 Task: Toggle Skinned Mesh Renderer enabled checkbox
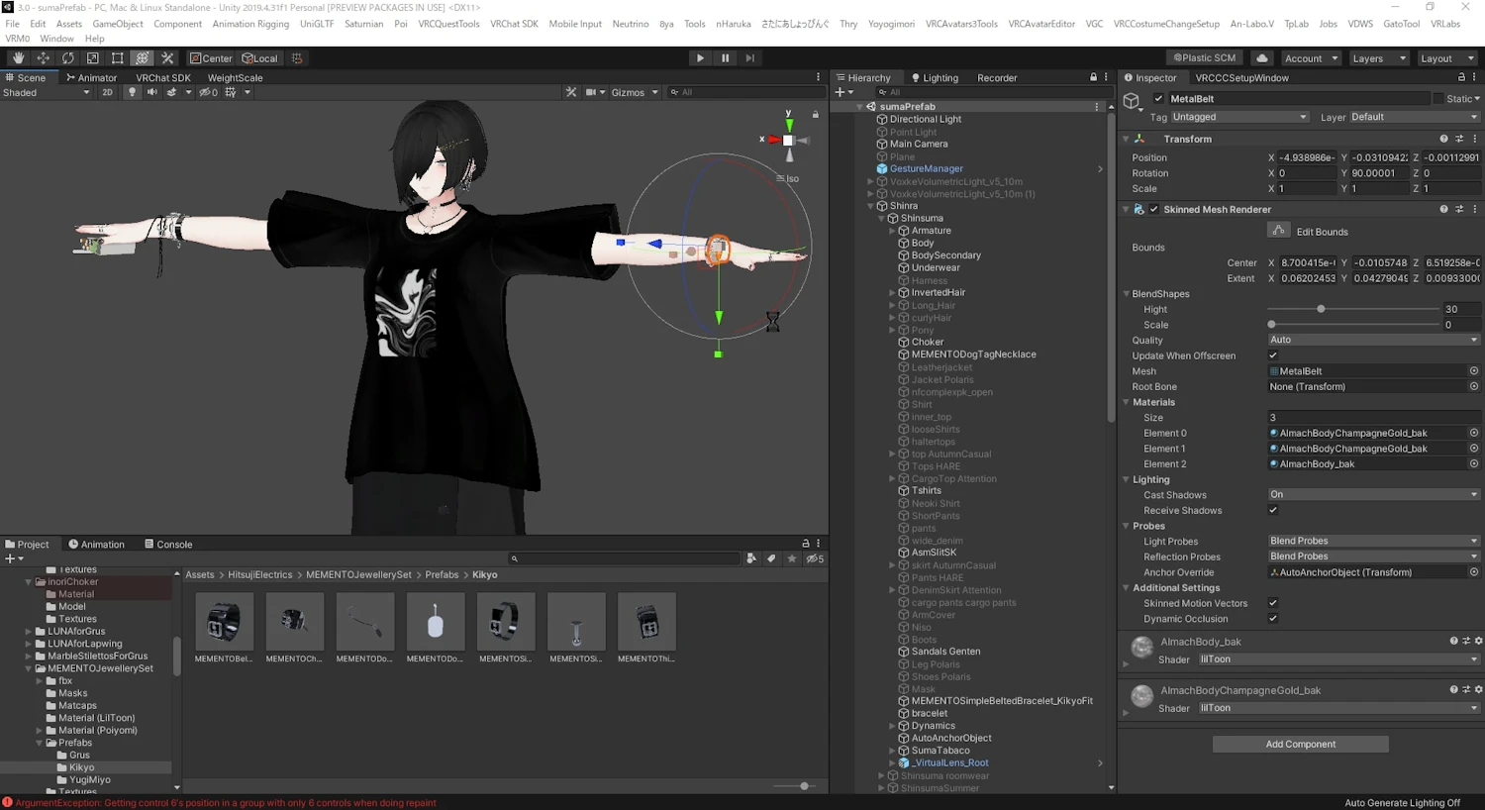coord(1153,210)
